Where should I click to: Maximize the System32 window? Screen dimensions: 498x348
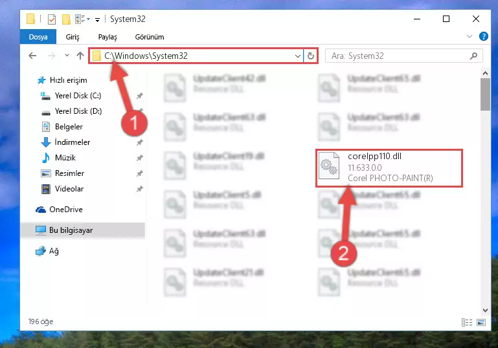[x=446, y=19]
